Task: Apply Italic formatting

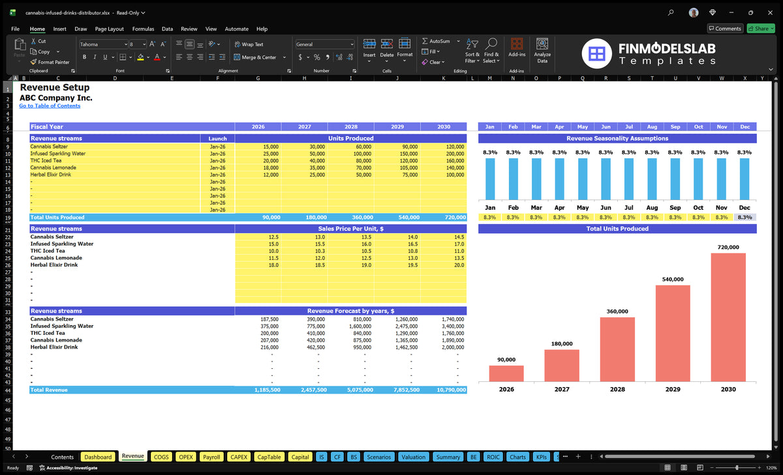Action: (x=95, y=57)
